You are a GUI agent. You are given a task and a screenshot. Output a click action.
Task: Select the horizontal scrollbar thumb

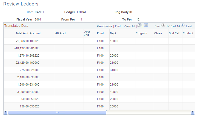pyautogui.click(x=57, y=112)
